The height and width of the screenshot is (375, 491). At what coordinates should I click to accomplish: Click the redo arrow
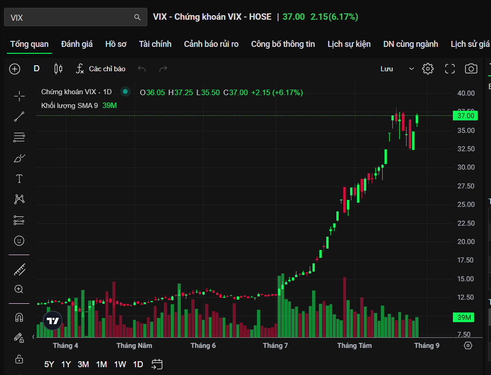coord(163,68)
